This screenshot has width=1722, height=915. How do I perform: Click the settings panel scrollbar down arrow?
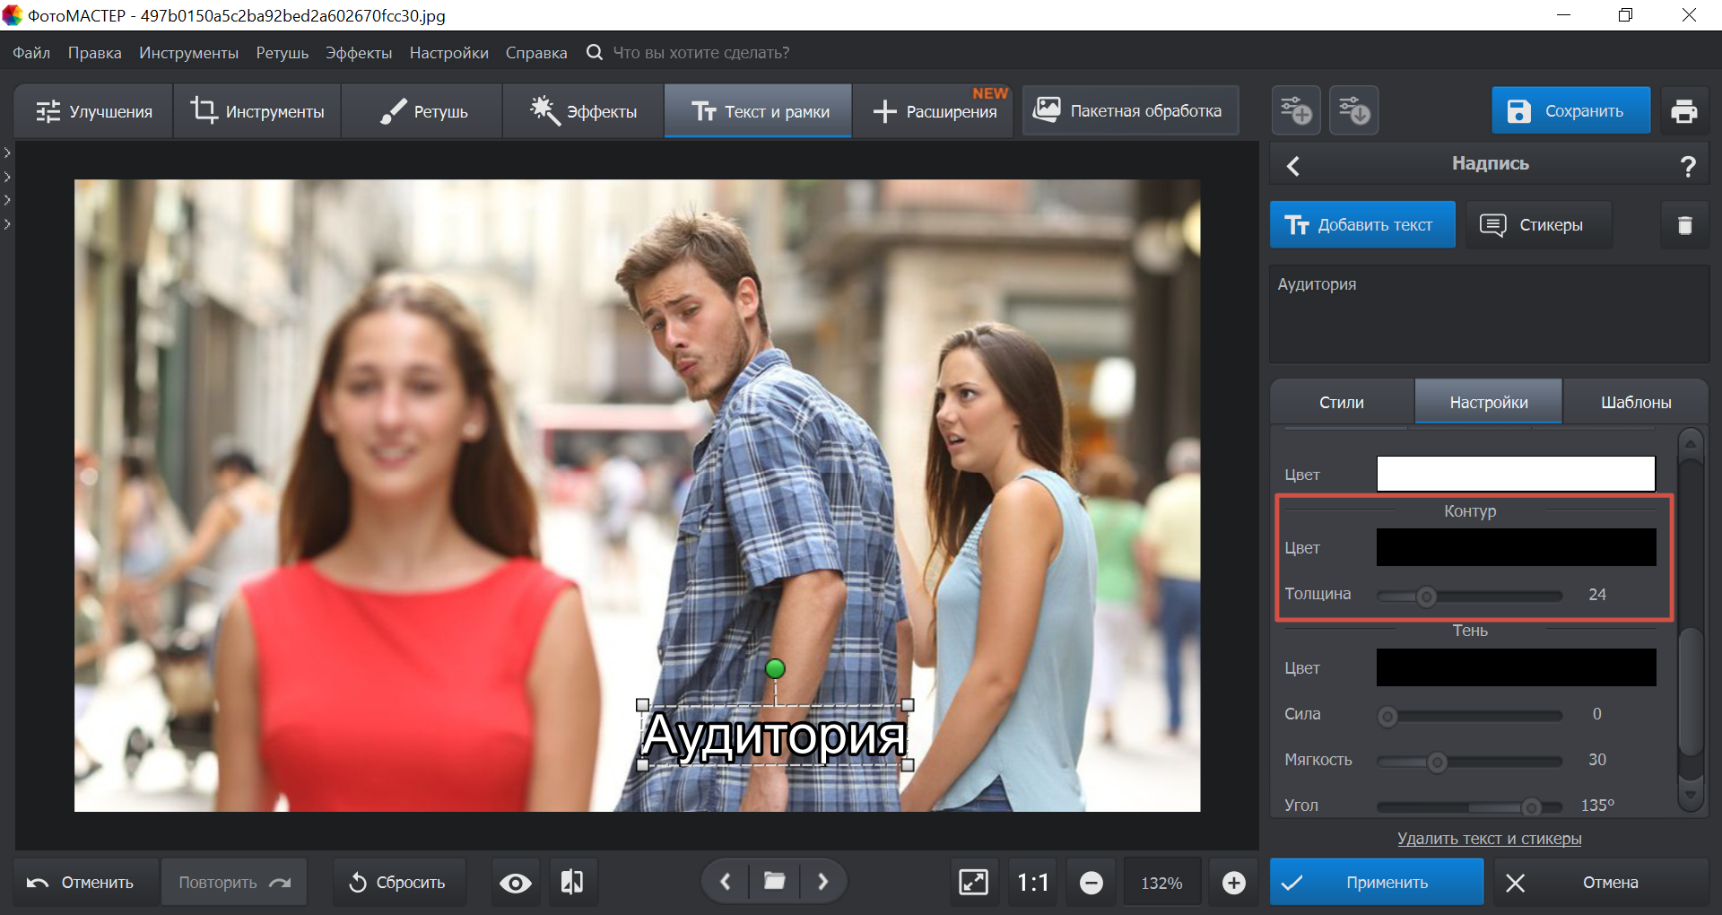[x=1691, y=794]
